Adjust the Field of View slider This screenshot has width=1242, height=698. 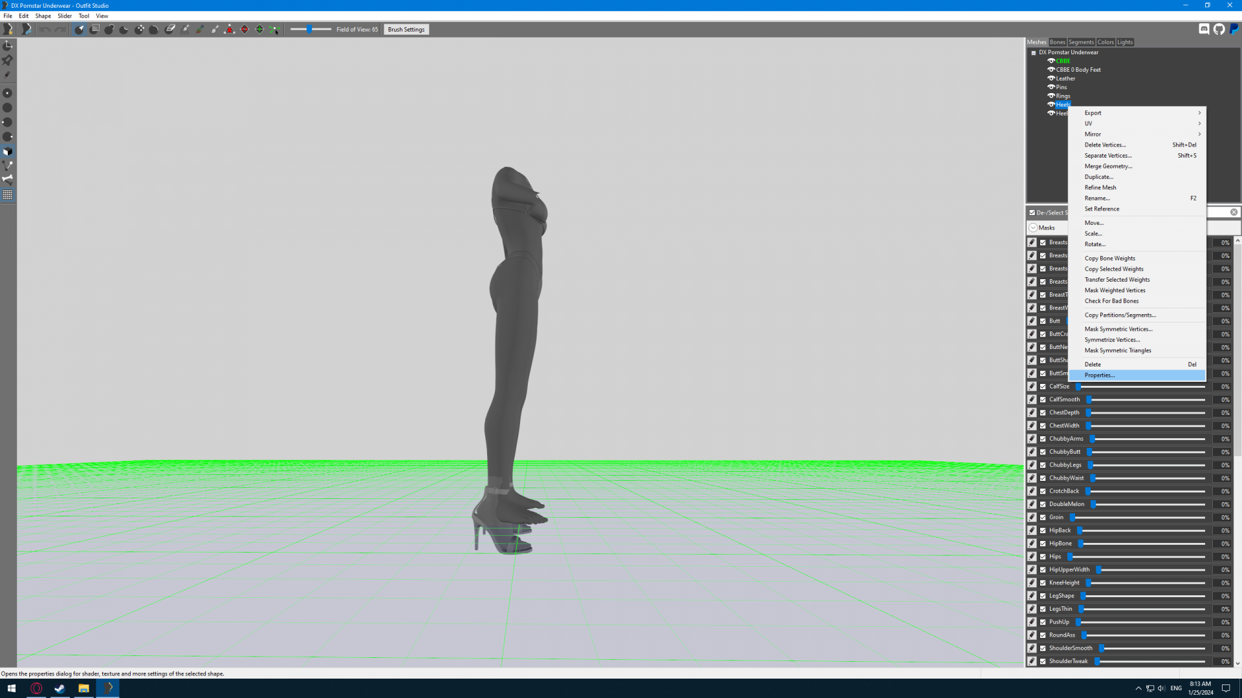(x=309, y=30)
